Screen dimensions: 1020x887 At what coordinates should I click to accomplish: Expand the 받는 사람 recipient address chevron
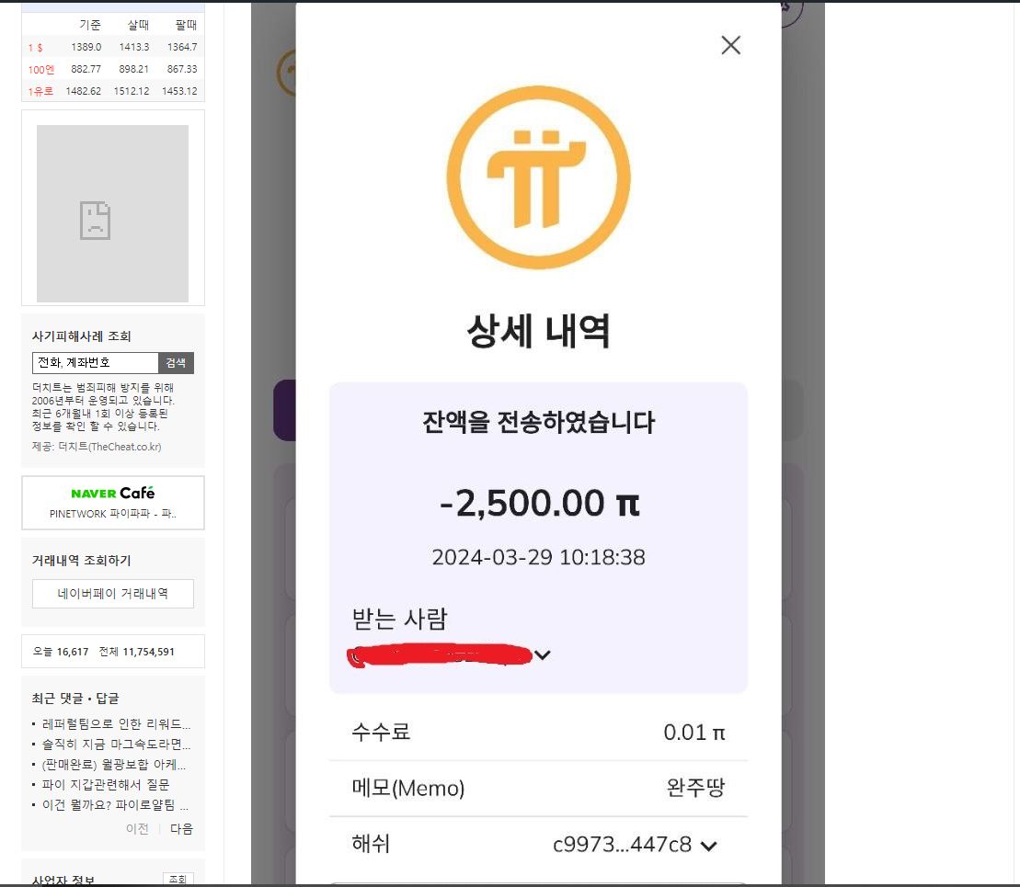tap(543, 654)
